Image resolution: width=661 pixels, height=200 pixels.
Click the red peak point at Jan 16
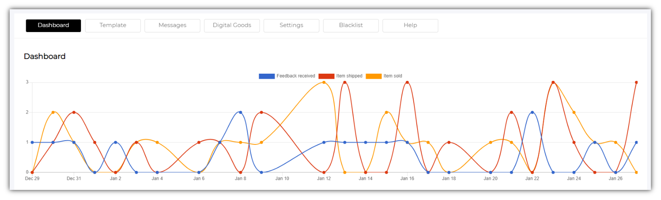pyautogui.click(x=407, y=83)
